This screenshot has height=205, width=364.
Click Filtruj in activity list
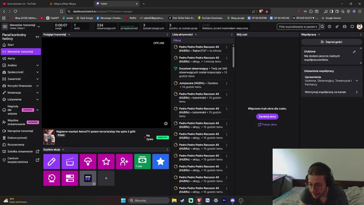pyautogui.click(x=177, y=40)
